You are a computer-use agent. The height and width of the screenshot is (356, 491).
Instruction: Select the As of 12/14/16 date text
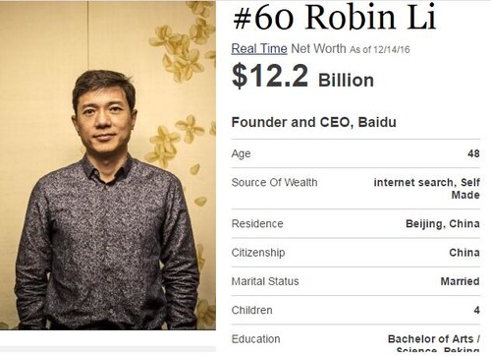pos(380,49)
